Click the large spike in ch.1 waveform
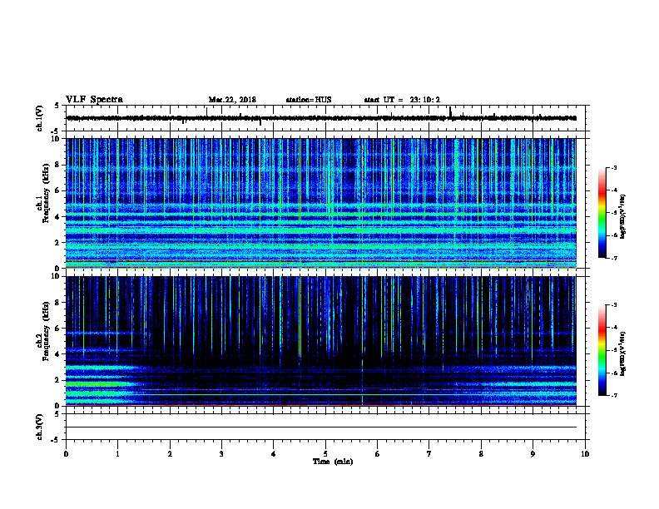This screenshot has height=509, width=659. coord(450,112)
